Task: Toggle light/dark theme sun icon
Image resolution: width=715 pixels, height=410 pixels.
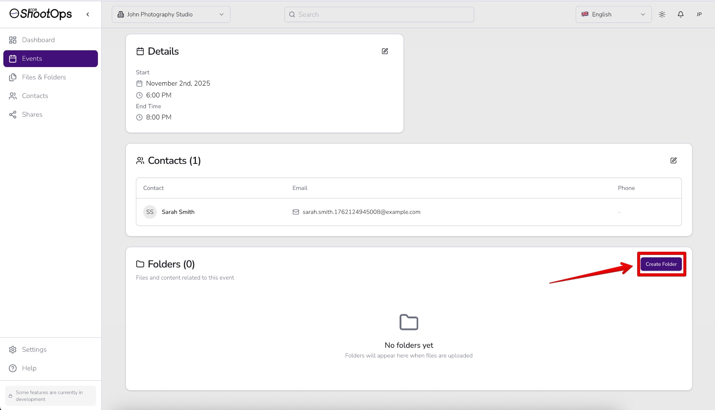Action: coord(662,15)
